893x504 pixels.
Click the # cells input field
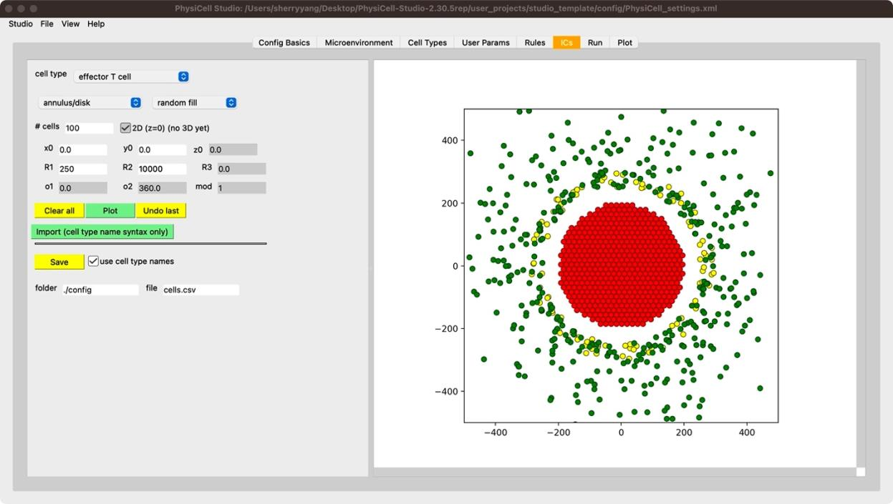coord(89,129)
